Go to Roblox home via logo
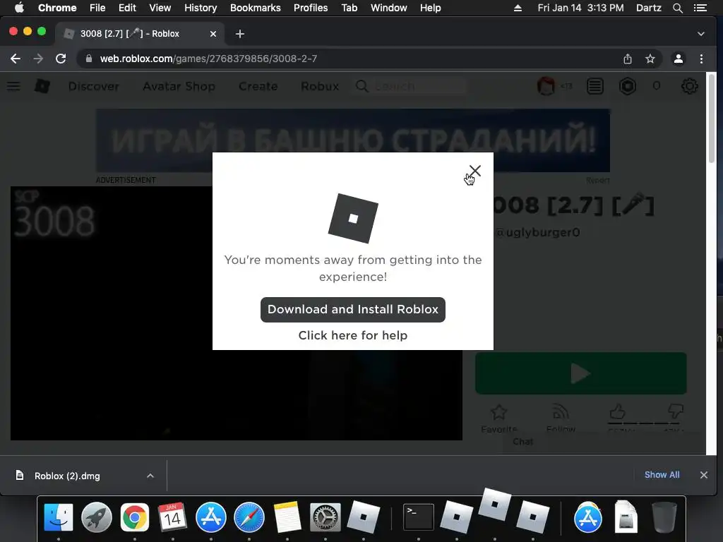The width and height of the screenshot is (723, 542). point(42,86)
